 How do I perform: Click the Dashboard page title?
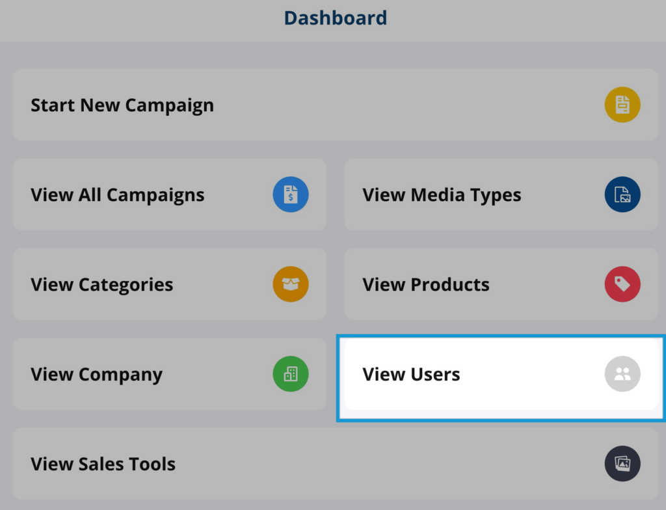coord(336,18)
